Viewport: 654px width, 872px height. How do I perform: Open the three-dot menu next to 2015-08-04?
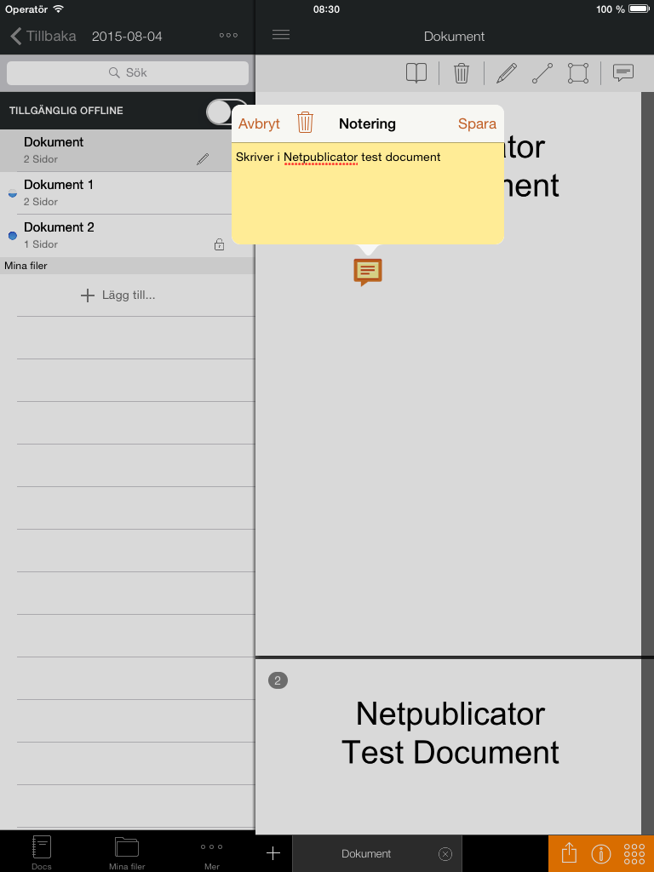pyautogui.click(x=228, y=36)
